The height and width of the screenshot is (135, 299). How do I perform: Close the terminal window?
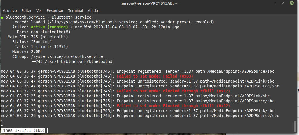coord(291,3)
